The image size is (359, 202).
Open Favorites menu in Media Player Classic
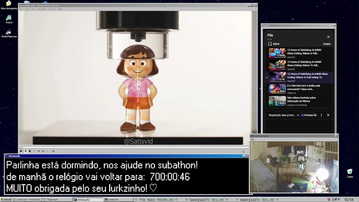[52, 9]
